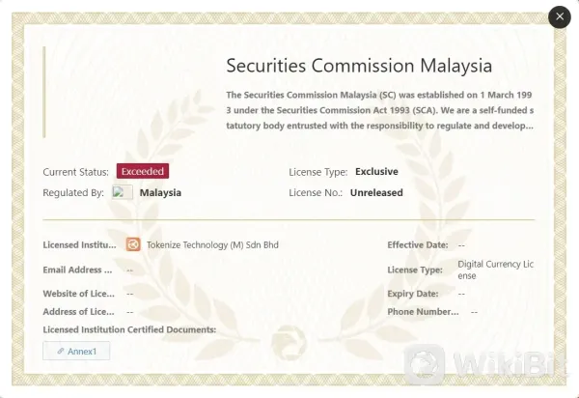Click the Securities Commission description paragraph
The width and height of the screenshot is (579, 398).
coord(379,110)
